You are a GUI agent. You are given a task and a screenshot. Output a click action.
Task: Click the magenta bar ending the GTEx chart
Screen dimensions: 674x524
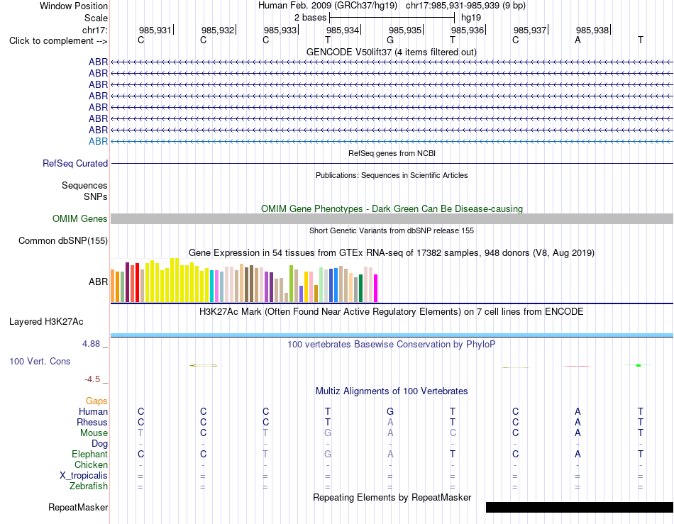(x=376, y=288)
